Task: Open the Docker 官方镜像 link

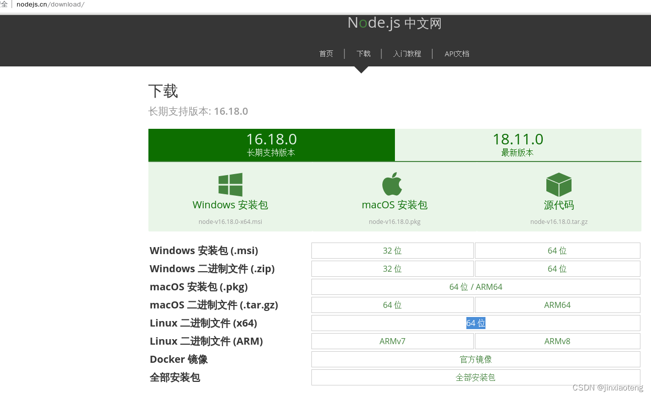Action: [x=476, y=359]
